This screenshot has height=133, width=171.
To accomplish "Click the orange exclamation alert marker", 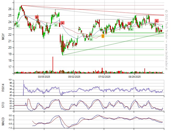I will pyautogui.click(x=103, y=36).
